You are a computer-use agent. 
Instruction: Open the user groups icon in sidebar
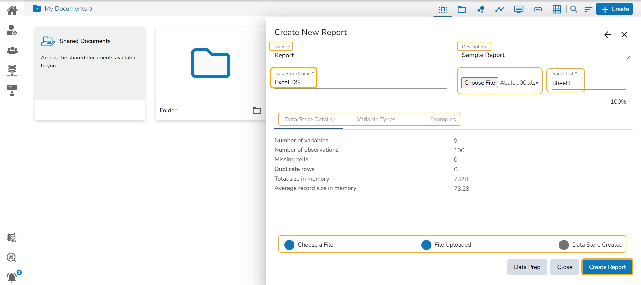[12, 50]
